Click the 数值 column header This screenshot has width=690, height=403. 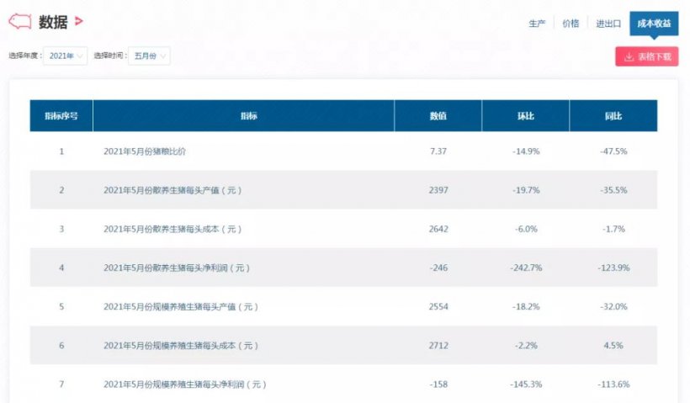[438, 116]
